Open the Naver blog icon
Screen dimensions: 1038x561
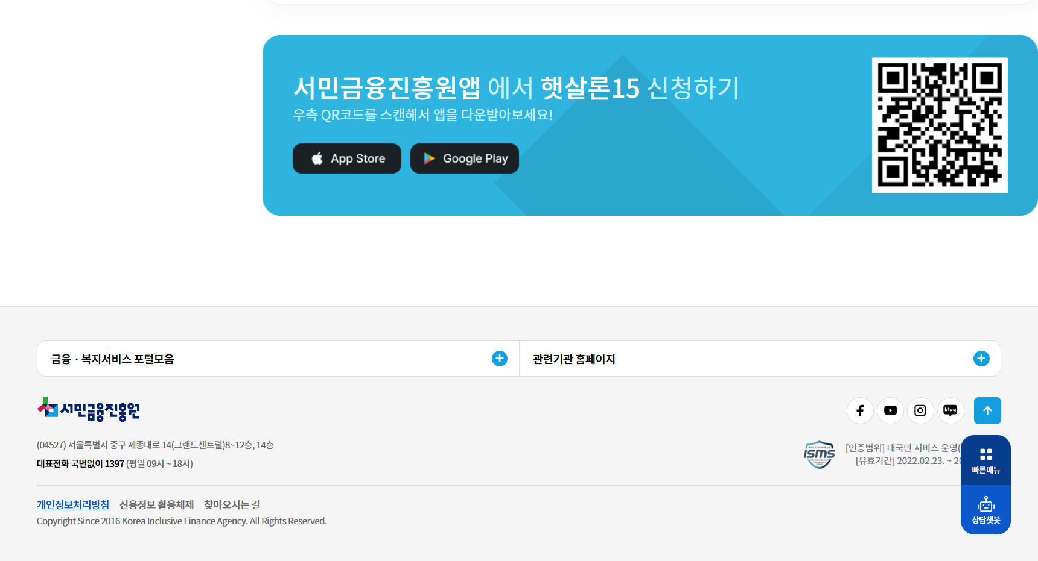(950, 410)
